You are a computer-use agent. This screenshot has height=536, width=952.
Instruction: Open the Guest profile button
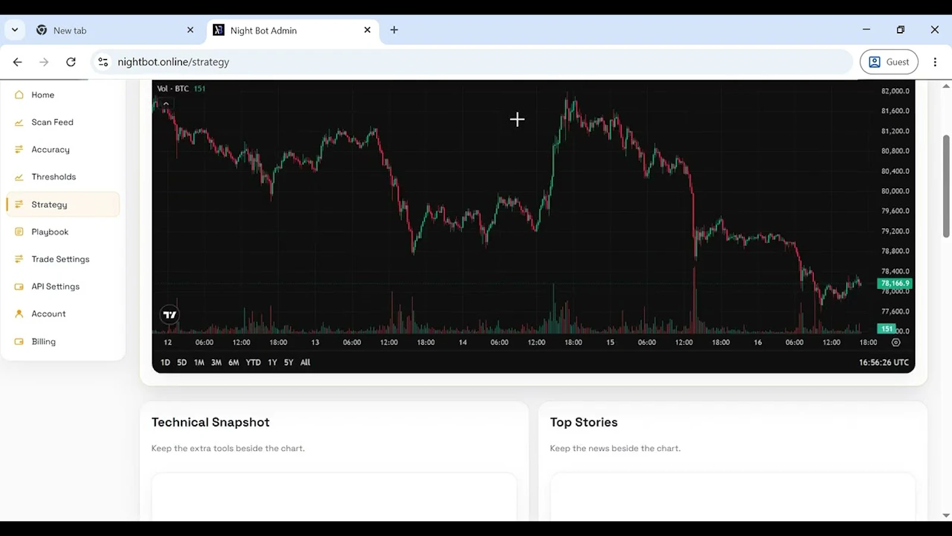coord(889,62)
